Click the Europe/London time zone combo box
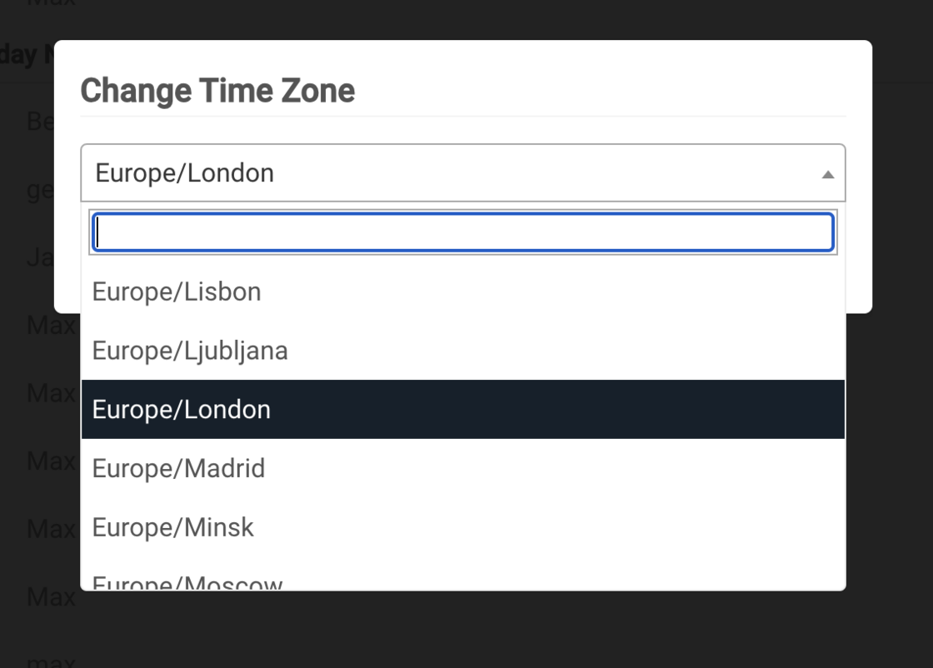933x668 pixels. pos(450,173)
